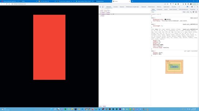Toggle the device toolbar icon
This screenshot has height=111, width=199.
pos(103,7)
